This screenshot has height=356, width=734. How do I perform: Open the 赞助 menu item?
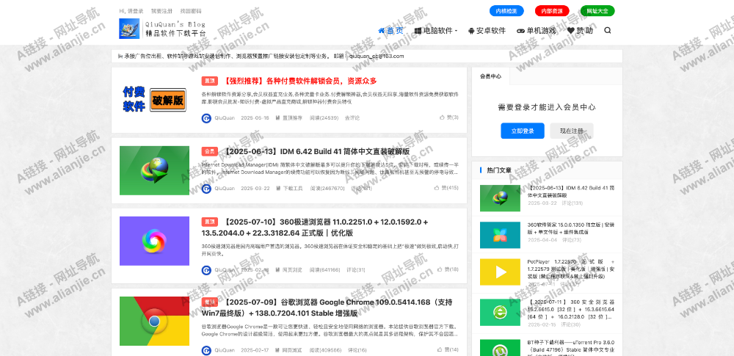coord(580,30)
